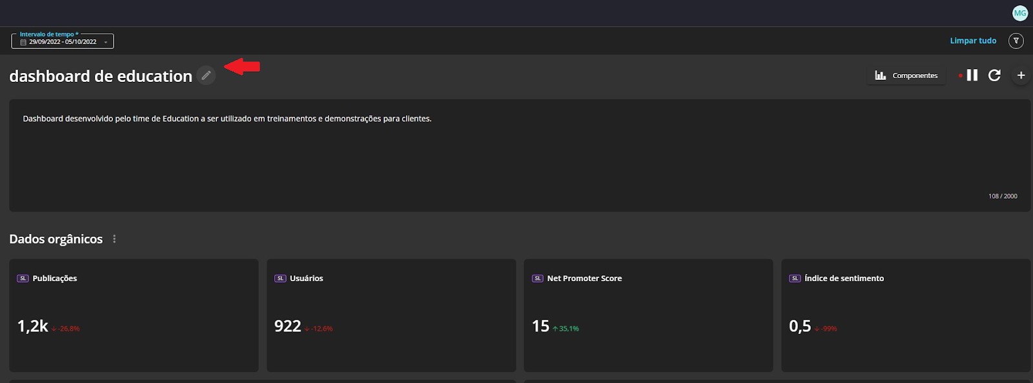The width and height of the screenshot is (1033, 383).
Task: Click the dashboard de education title
Action: (101, 76)
